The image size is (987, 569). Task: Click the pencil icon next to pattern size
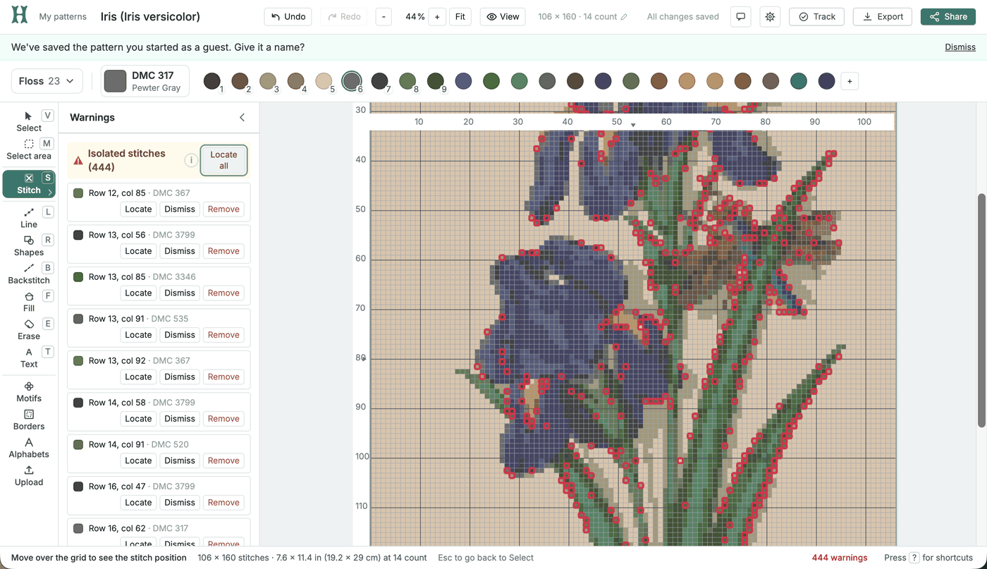624,17
